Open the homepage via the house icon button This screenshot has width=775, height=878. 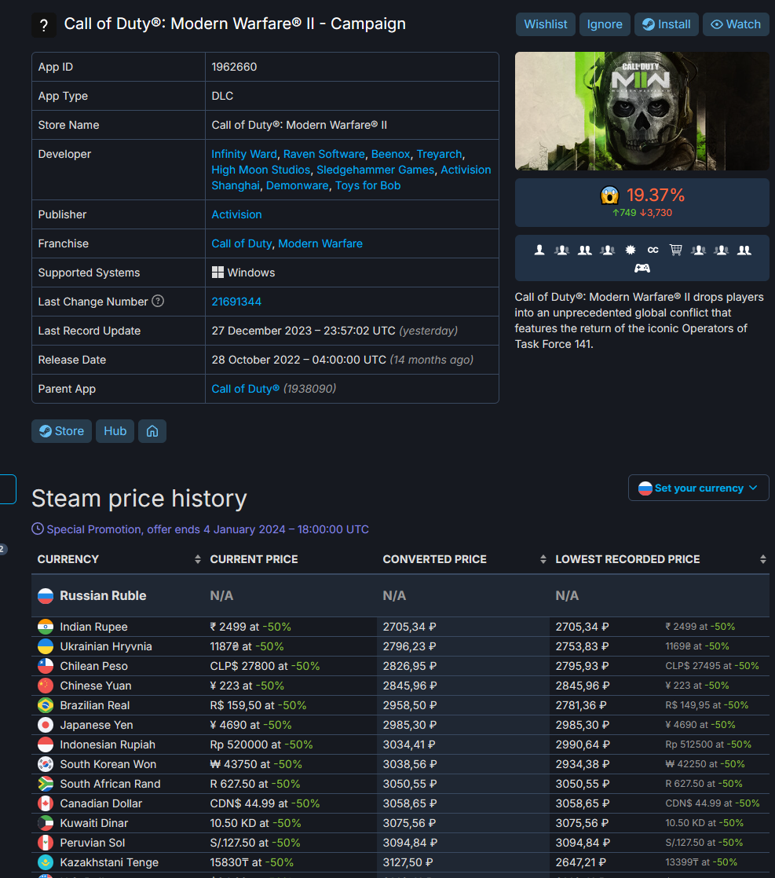[x=152, y=431]
